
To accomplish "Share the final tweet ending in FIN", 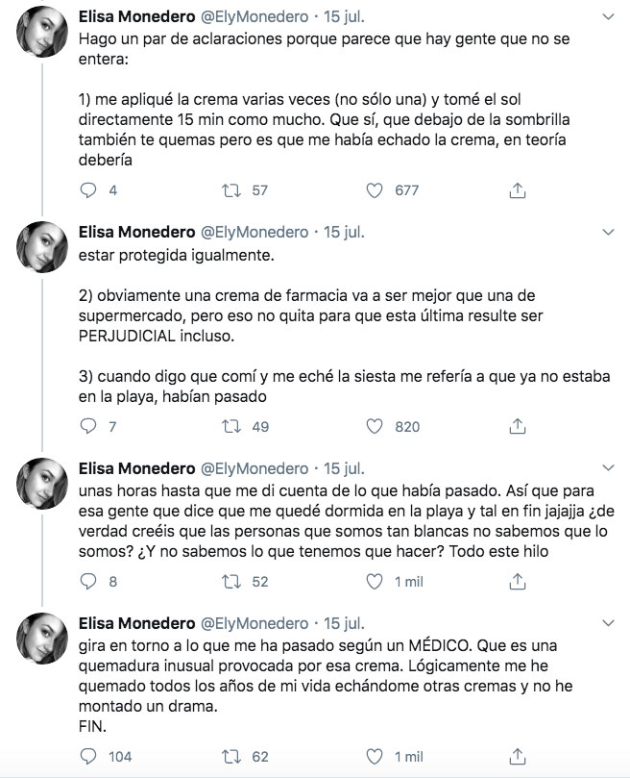I will (x=517, y=757).
